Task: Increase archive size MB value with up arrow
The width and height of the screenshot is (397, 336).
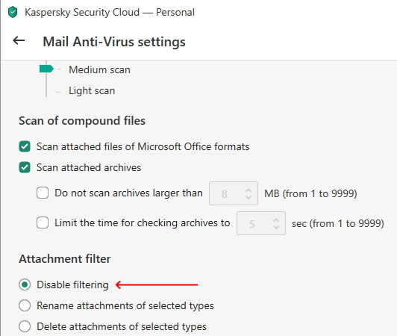Action: 248,190
